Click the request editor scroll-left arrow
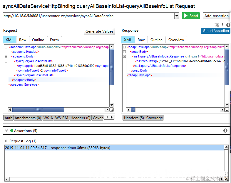231x183 pixels. 10,110
